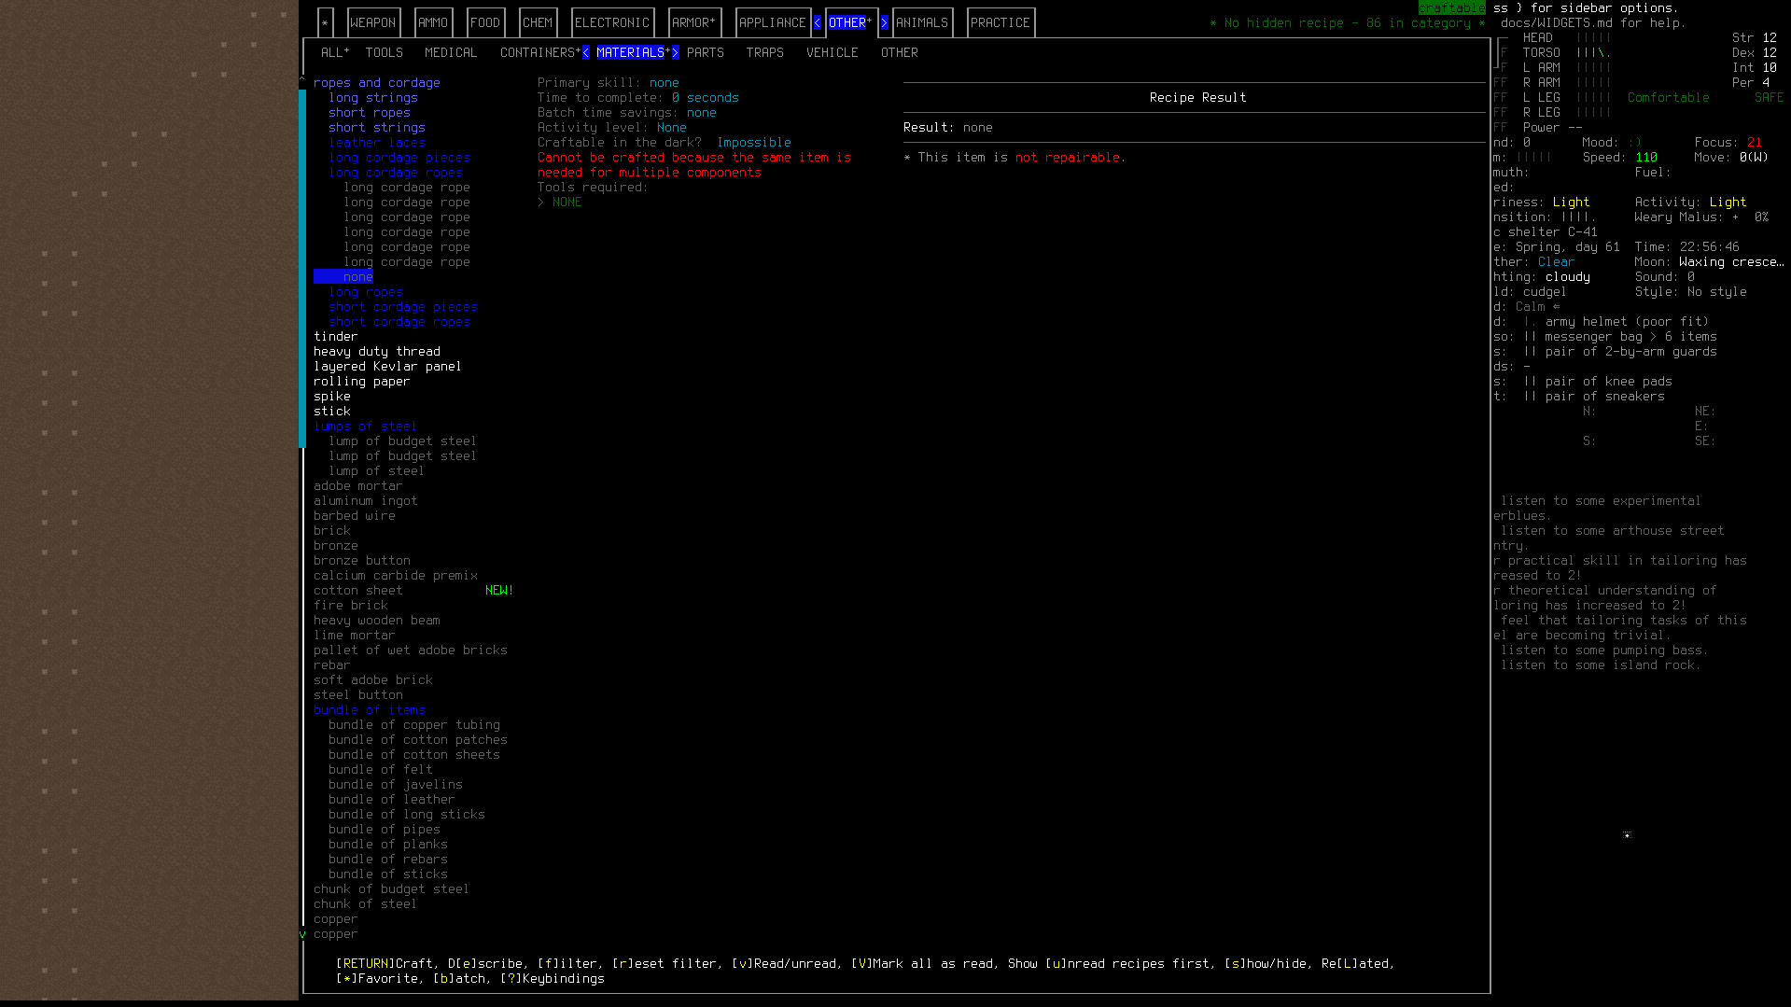Select the PRACTICE tab
Screen dimensions: 1791x1007
(x=1000, y=21)
